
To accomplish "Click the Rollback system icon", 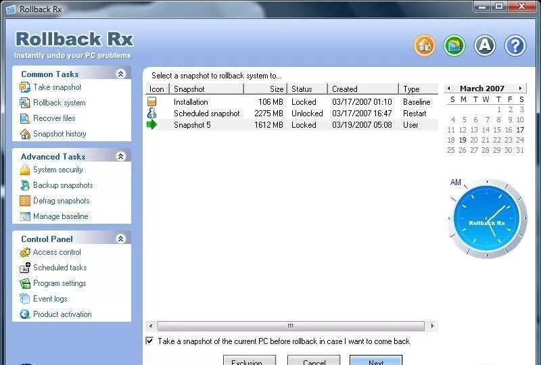I will (25, 103).
